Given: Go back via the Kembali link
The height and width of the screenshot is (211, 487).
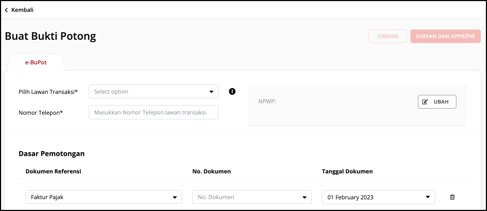Looking at the screenshot, I should point(22,10).
